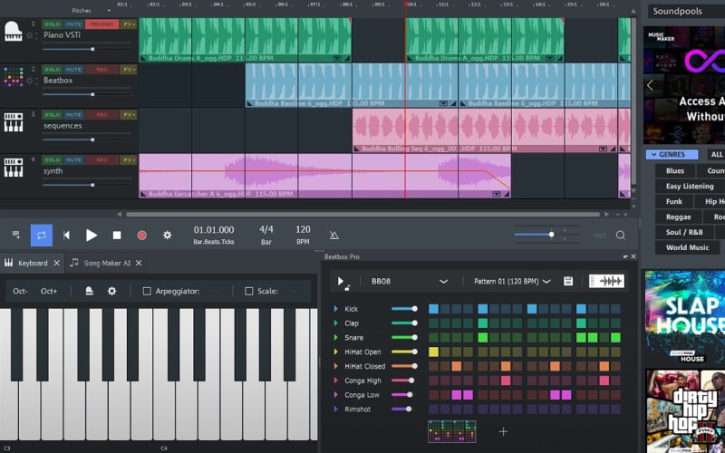Viewport: 725px width, 453px height.
Task: Mute the sequences track
Action: (x=74, y=115)
